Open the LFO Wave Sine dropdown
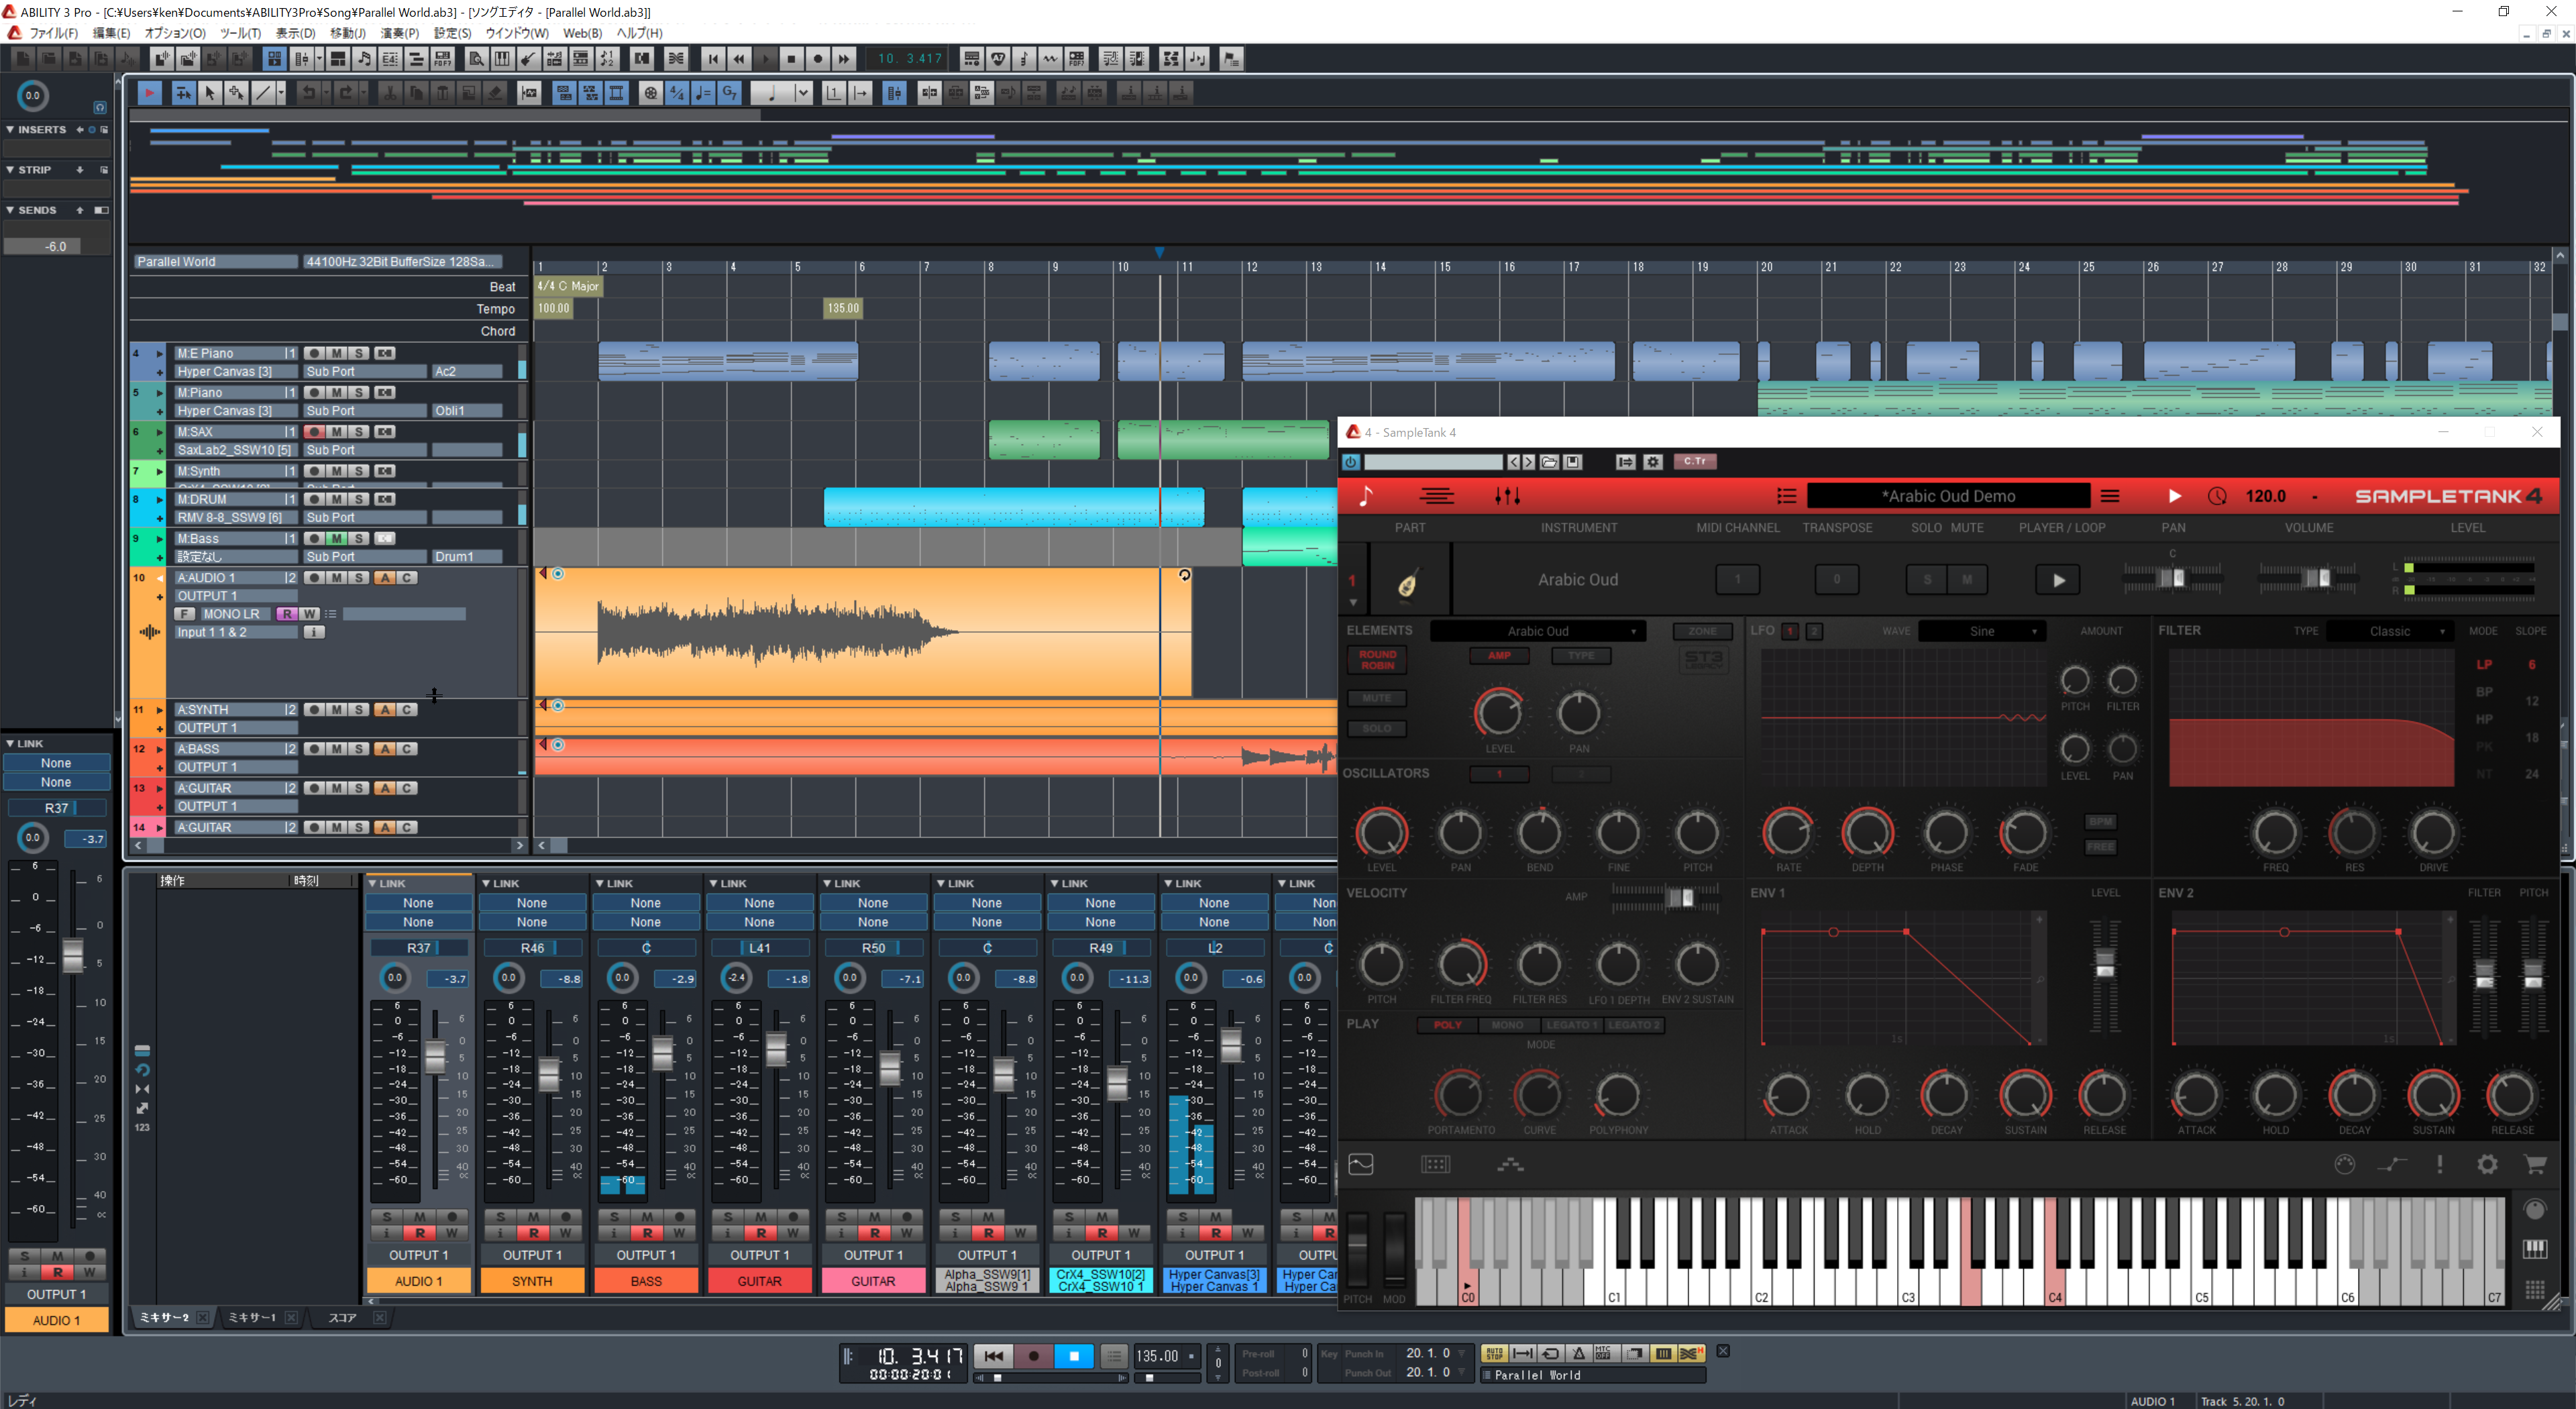Viewport: 2576px width, 1409px height. pyautogui.click(x=1982, y=631)
